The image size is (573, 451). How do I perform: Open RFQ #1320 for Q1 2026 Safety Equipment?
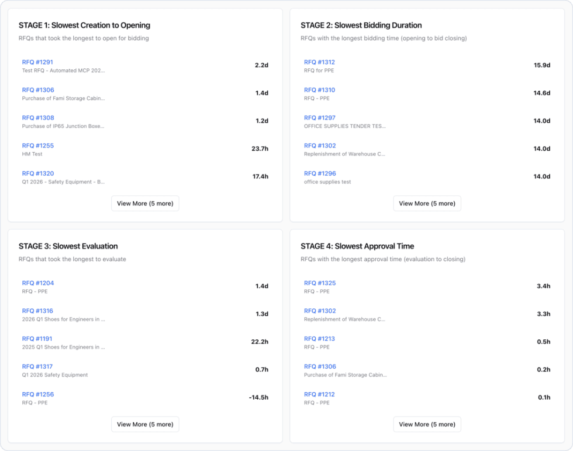[x=37, y=173]
